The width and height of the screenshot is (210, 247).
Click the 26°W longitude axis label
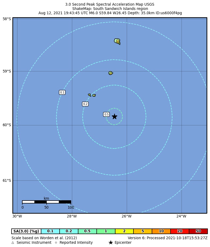point(126,216)
